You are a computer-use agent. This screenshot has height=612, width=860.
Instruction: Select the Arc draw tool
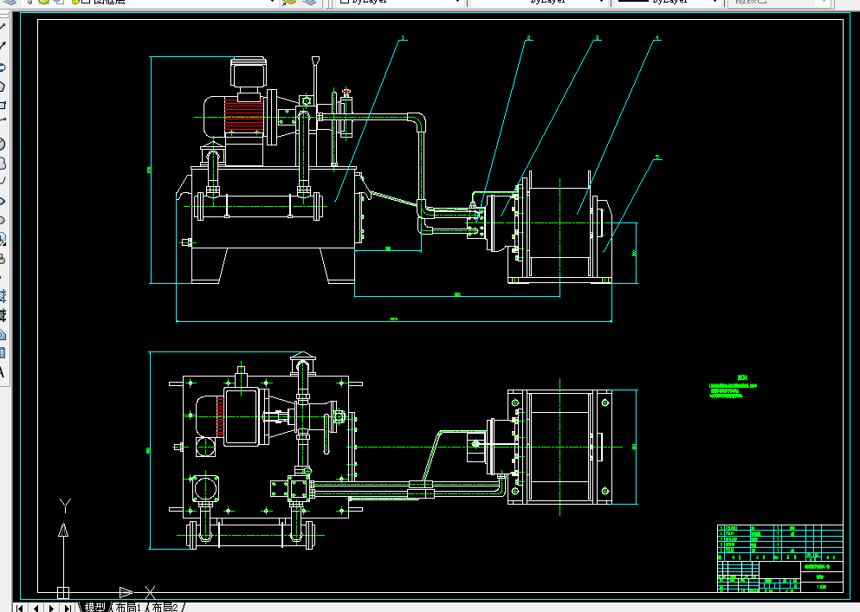pos(3,119)
